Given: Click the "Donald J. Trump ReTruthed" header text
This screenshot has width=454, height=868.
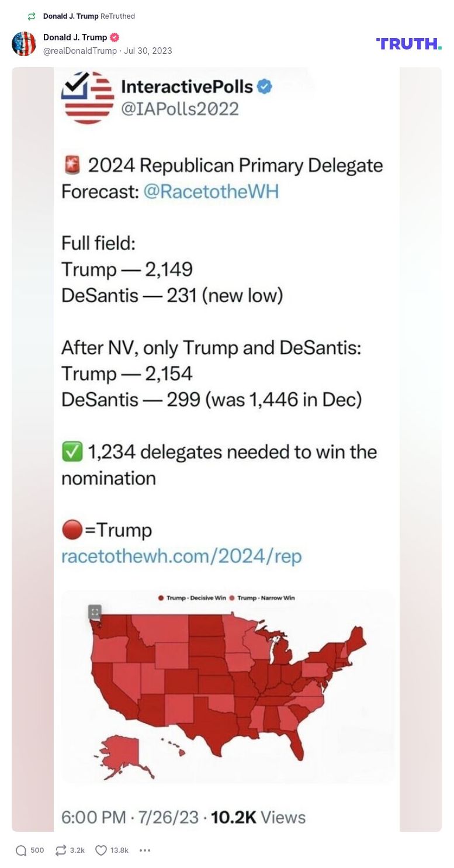Looking at the screenshot, I should tap(89, 16).
